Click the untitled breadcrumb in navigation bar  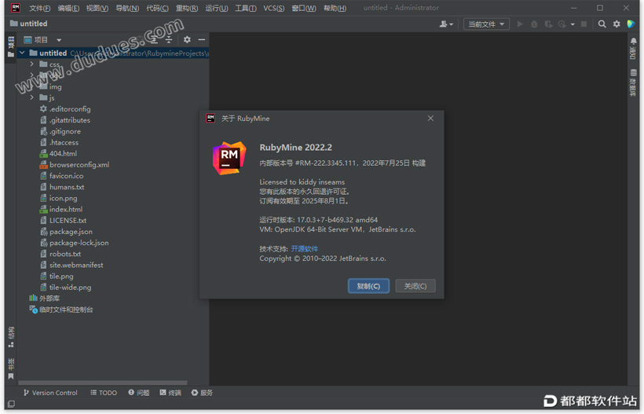pyautogui.click(x=28, y=24)
